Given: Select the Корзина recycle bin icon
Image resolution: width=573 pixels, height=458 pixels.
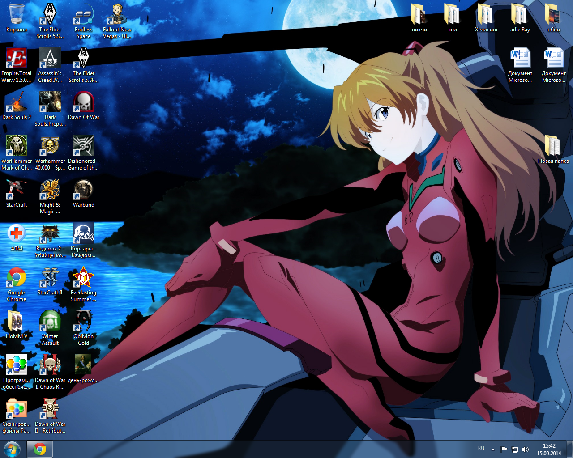Looking at the screenshot, I should pyautogui.click(x=17, y=18).
